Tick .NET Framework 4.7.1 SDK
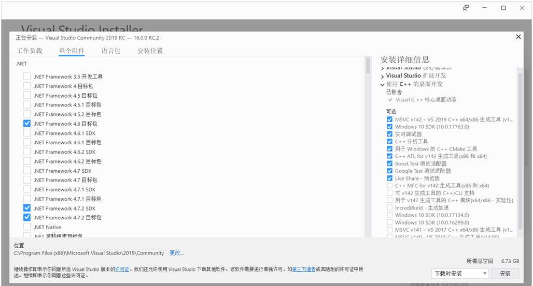 [x=27, y=189]
